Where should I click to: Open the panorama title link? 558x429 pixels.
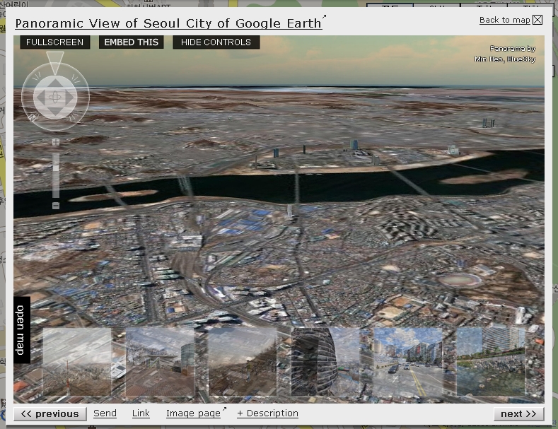tap(169, 23)
